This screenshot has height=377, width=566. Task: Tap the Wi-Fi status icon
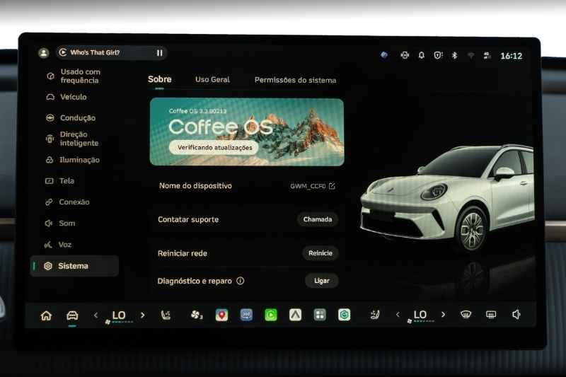tap(470, 56)
